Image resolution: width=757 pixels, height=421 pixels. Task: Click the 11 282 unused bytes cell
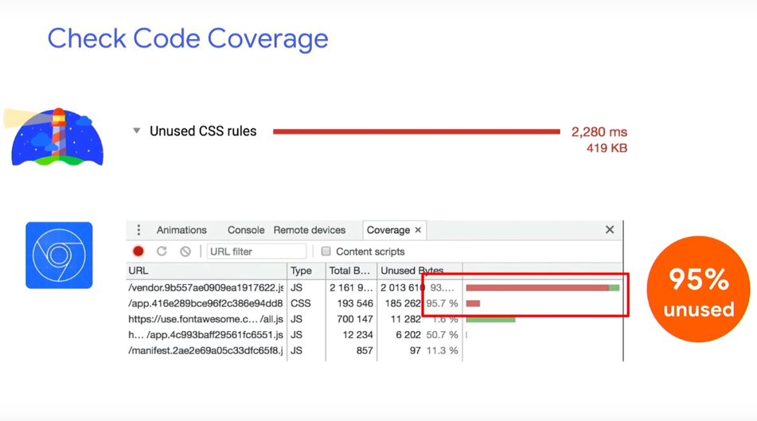405,319
